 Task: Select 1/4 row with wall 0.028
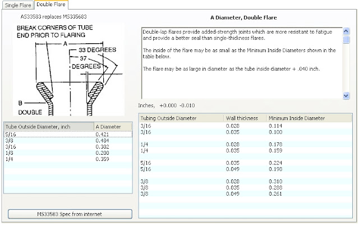pos(246,144)
